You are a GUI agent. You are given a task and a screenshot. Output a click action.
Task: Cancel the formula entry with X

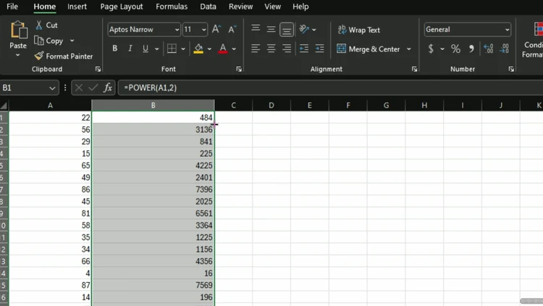click(x=79, y=88)
